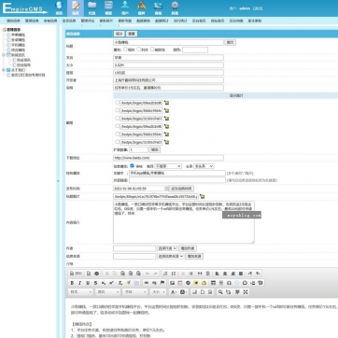Insert an anchor (flag icon) in the editor

pyautogui.click(x=162, y=283)
